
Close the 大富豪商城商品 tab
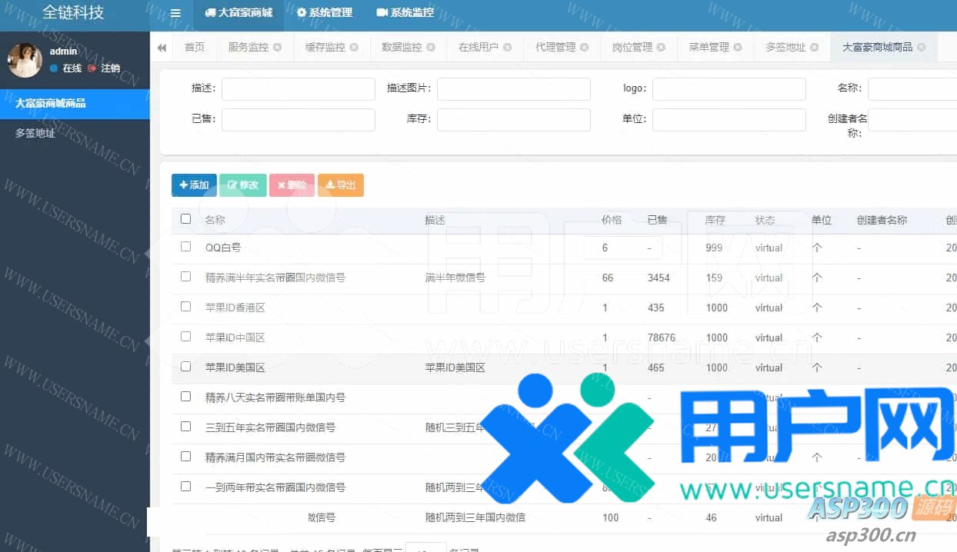click(922, 48)
